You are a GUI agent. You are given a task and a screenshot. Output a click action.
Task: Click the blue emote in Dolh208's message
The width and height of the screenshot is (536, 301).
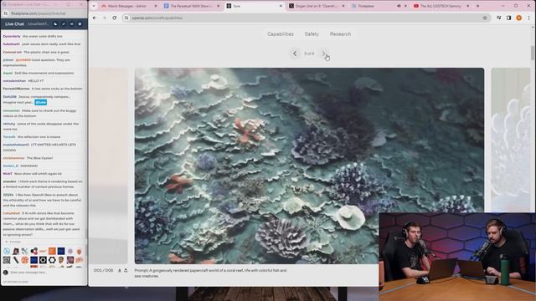tap(41, 102)
